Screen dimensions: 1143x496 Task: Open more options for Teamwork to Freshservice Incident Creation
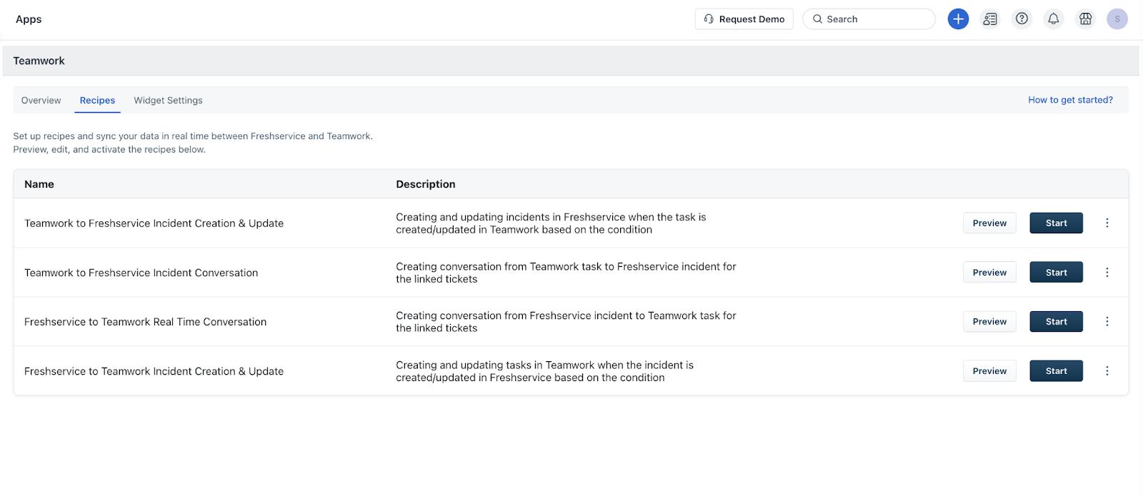[x=1107, y=223]
